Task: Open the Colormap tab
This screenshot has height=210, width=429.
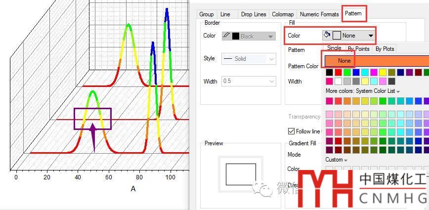Action: (x=283, y=14)
